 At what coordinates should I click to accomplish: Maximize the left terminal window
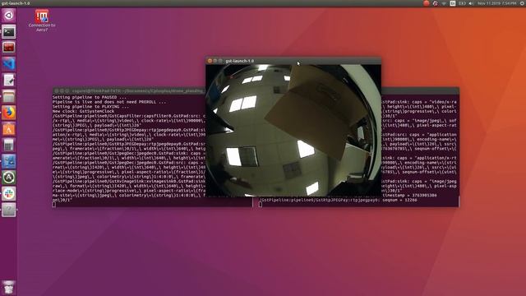[67, 91]
